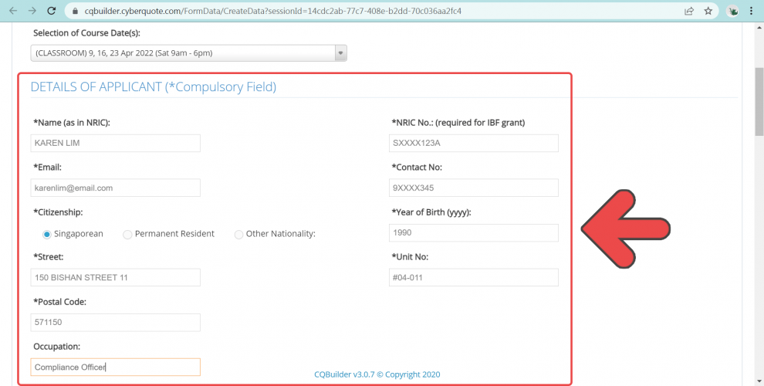The width and height of the screenshot is (764, 386).
Task: Focus the Email input field
Action: click(x=115, y=188)
